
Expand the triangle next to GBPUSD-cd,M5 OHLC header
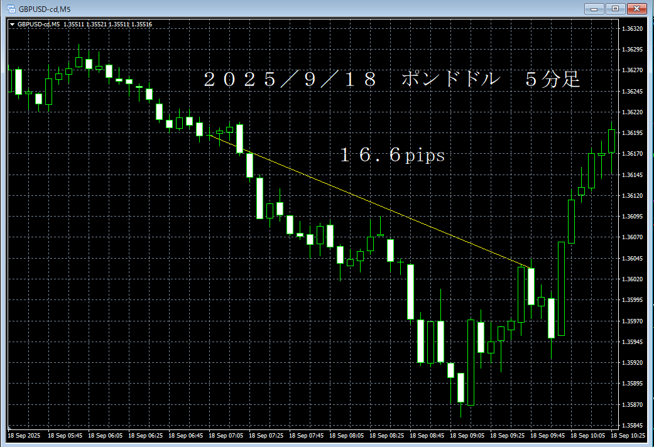pyautogui.click(x=13, y=24)
